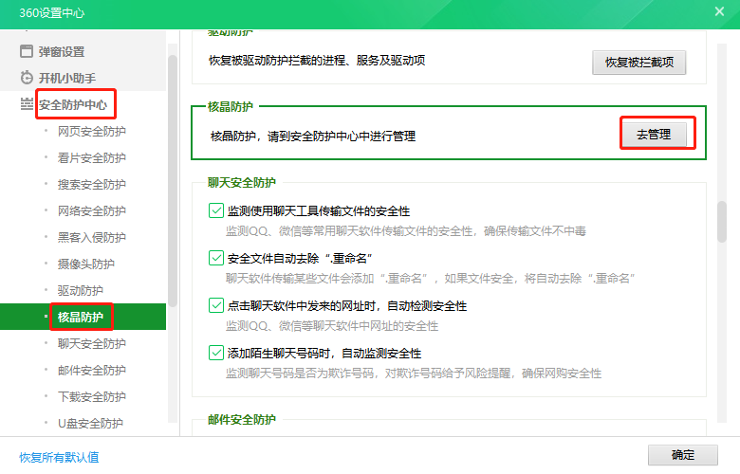Go to 聊天安全防护 sidebar item

92,343
